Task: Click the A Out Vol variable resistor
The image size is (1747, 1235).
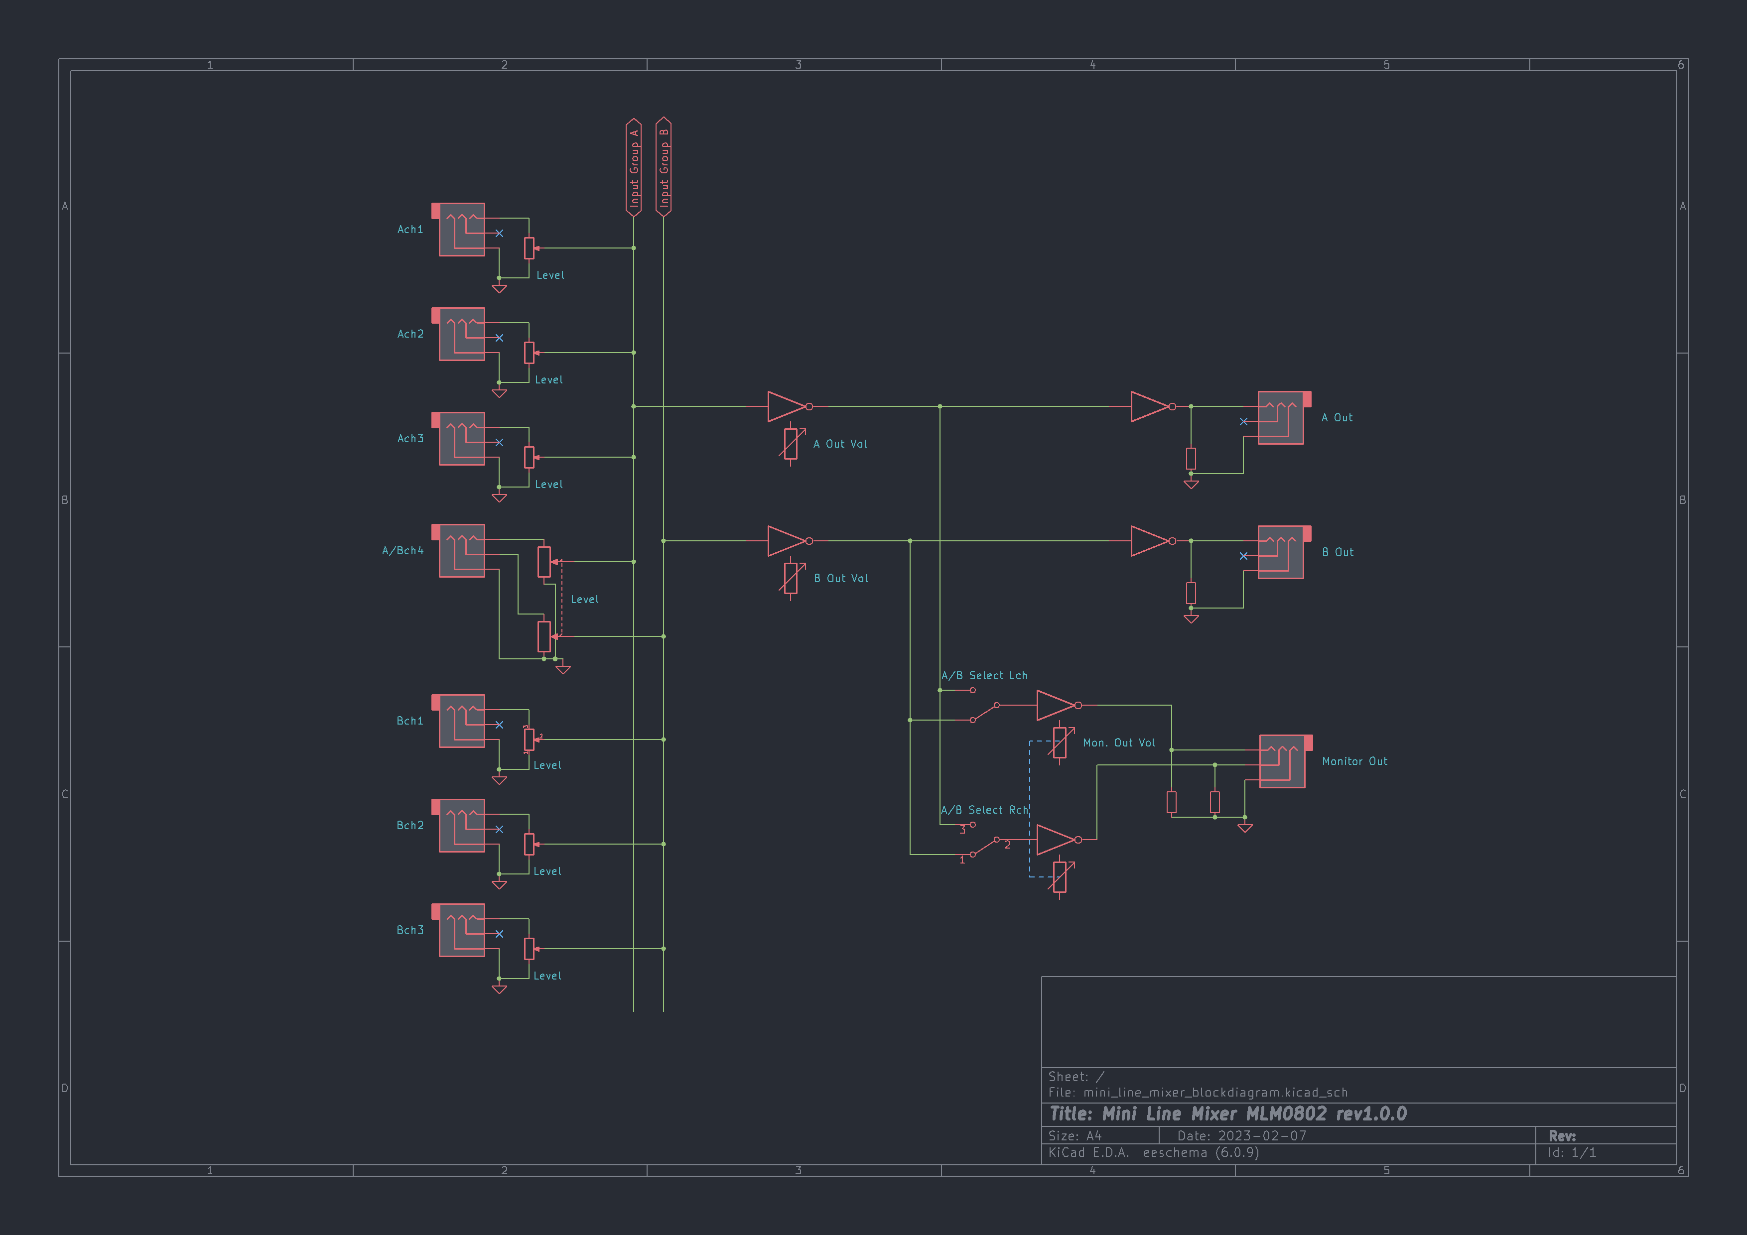Action: (x=791, y=444)
